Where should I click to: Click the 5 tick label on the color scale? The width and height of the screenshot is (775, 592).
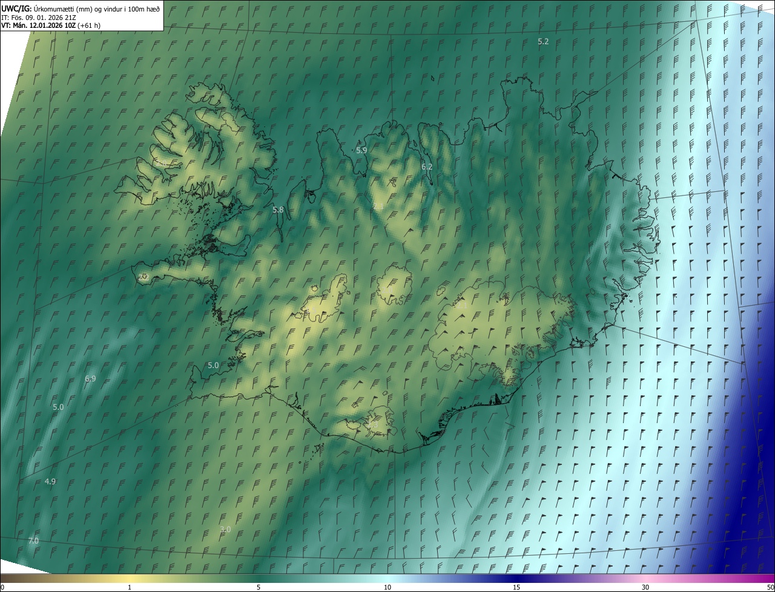pyautogui.click(x=259, y=587)
